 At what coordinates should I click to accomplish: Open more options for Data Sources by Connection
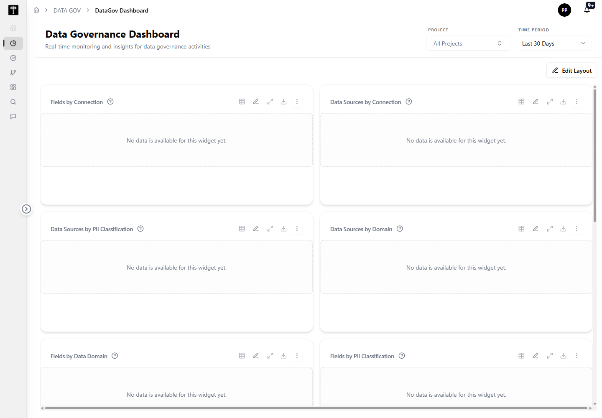pyautogui.click(x=576, y=102)
